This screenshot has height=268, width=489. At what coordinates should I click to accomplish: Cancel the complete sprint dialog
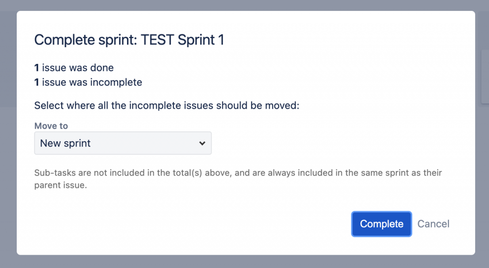click(433, 224)
